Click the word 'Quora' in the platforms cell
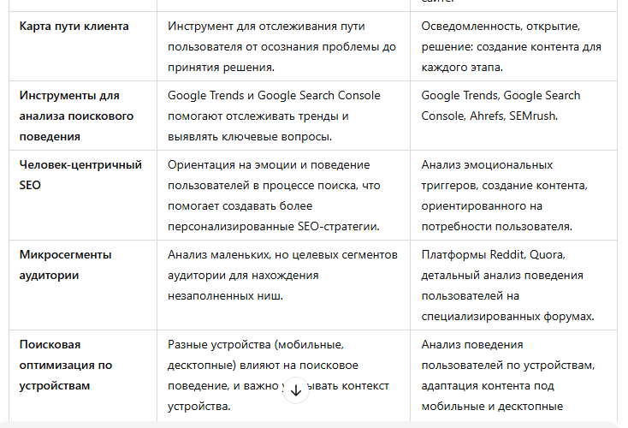 [547, 254]
